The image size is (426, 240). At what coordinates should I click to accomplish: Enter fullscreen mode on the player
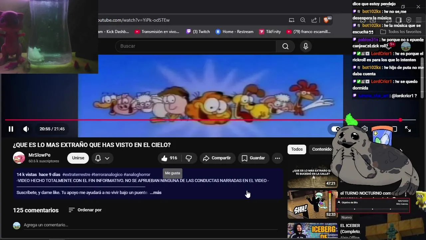pyautogui.click(x=408, y=129)
